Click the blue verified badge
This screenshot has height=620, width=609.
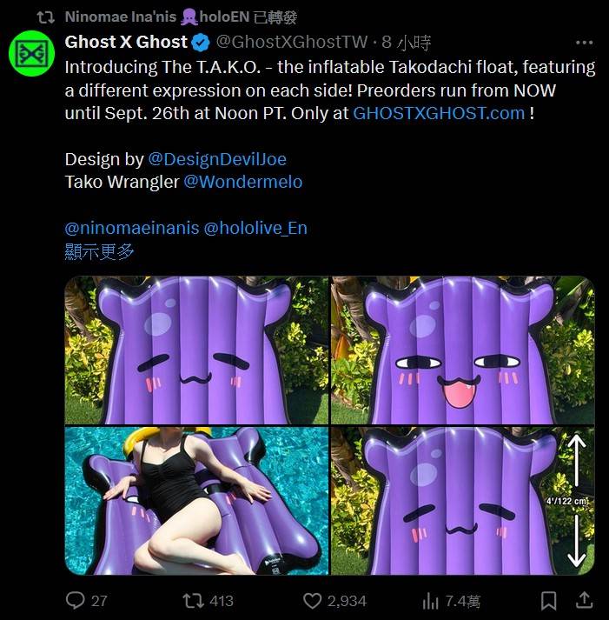(x=201, y=43)
